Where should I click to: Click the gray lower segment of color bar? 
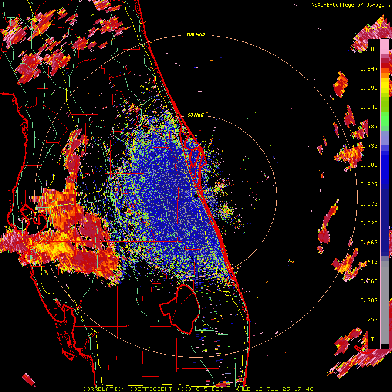click(385, 303)
